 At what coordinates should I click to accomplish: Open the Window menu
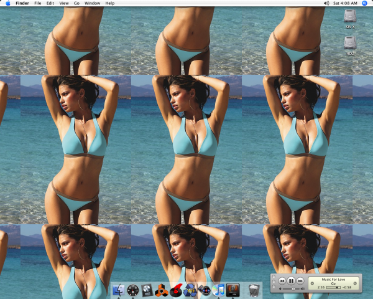click(92, 3)
